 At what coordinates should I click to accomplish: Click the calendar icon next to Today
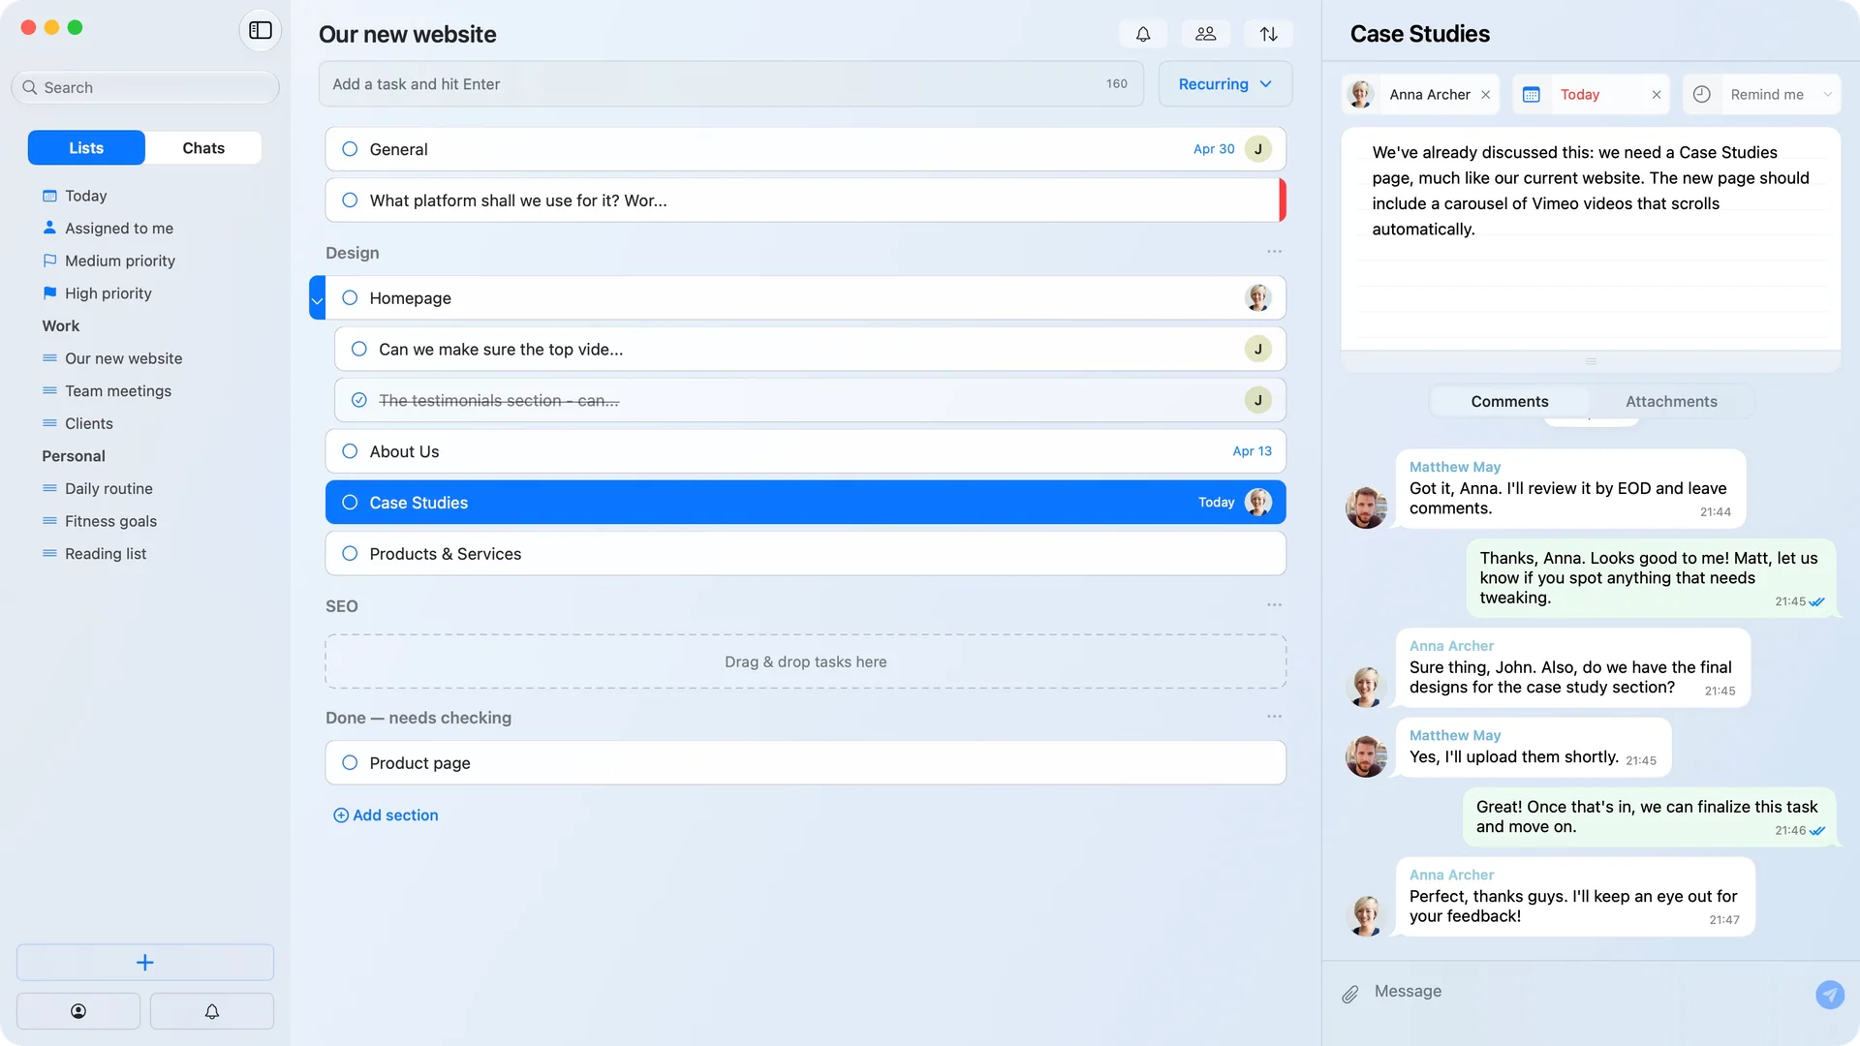coord(1531,94)
